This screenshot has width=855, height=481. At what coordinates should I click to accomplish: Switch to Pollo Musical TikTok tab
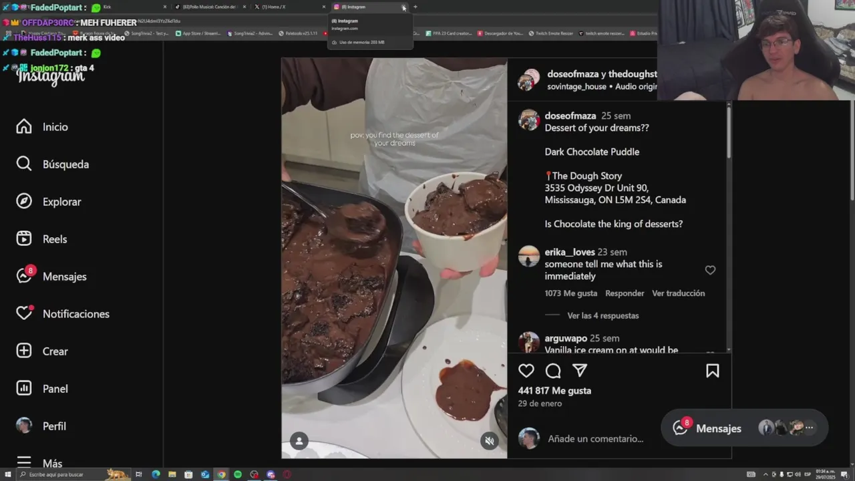(209, 7)
